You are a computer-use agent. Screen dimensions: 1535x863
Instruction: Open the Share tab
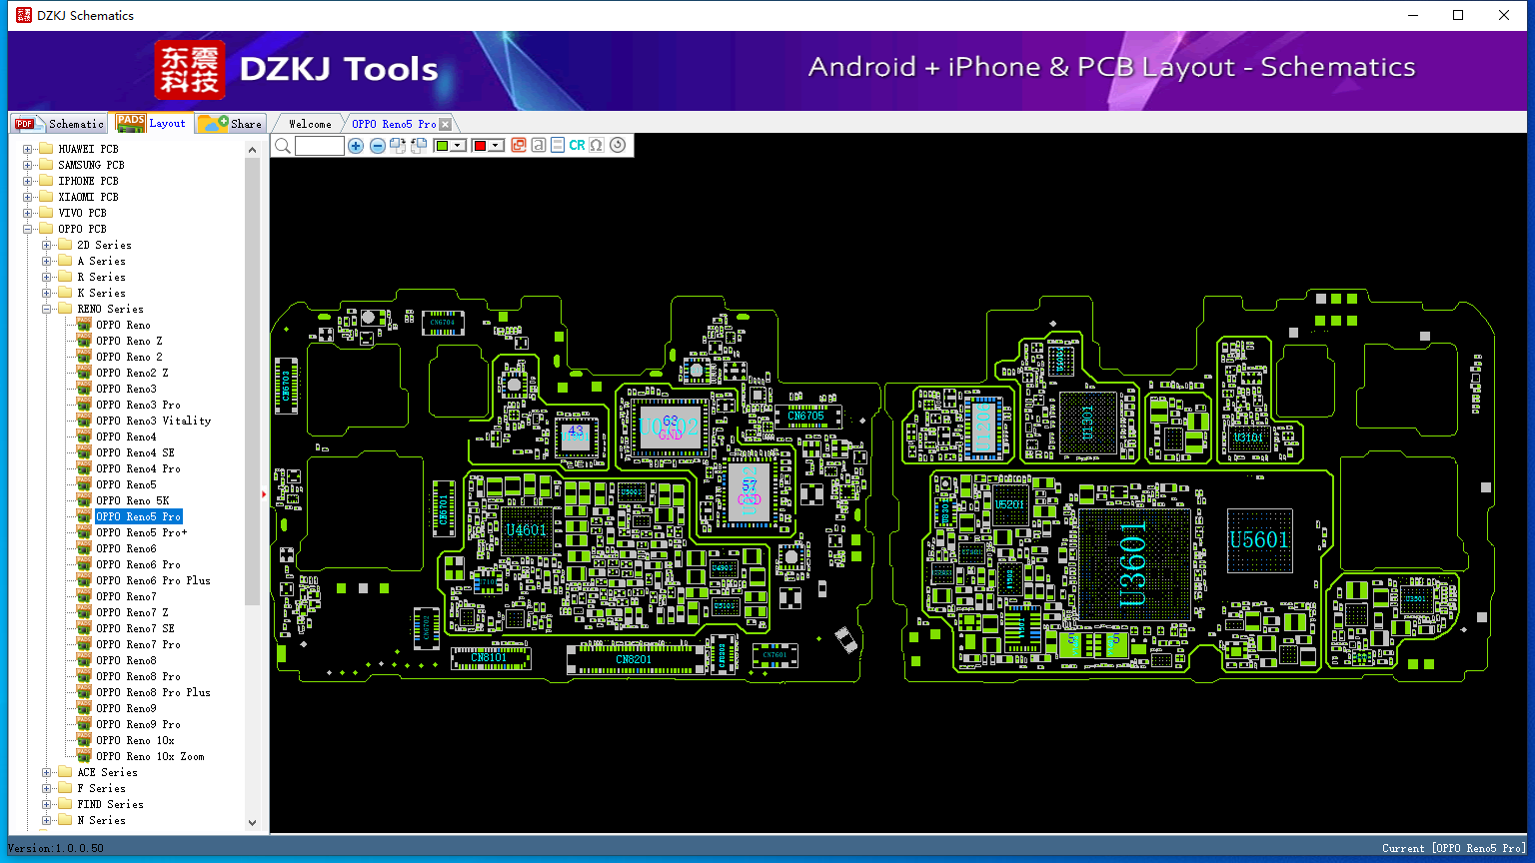pyautogui.click(x=230, y=124)
